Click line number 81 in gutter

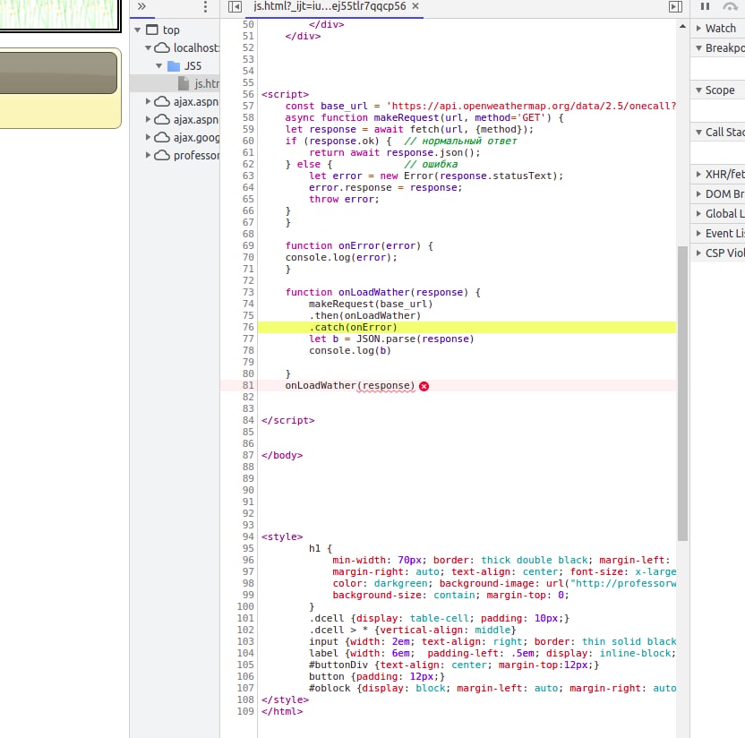coord(248,385)
